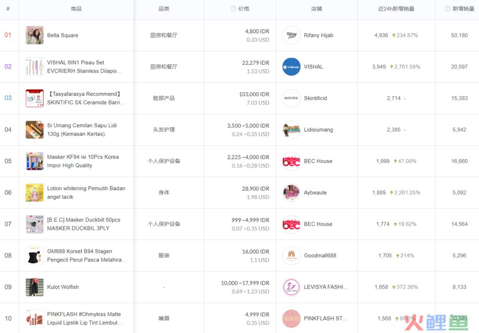Select the 脸部产品 category cell
The width and height of the screenshot is (479, 333).
[x=164, y=98]
